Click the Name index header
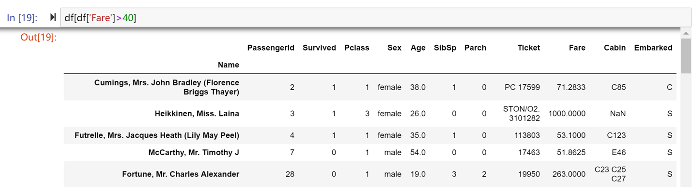The width and height of the screenshot is (692, 187). point(229,65)
